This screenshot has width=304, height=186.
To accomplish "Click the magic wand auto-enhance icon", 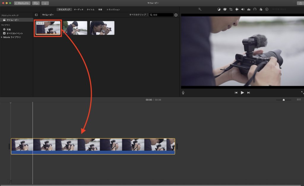I will tap(200, 9).
